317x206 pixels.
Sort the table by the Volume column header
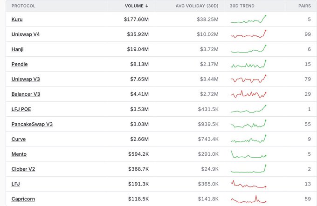[137, 6]
